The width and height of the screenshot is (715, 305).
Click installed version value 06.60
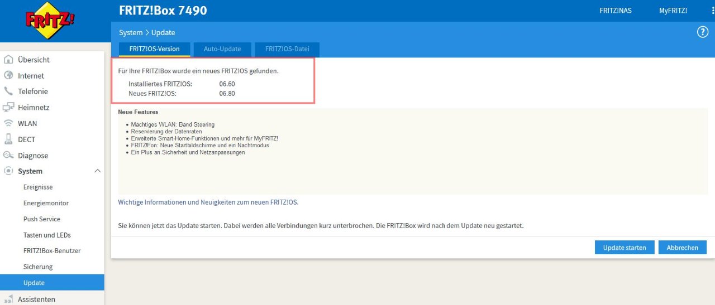tap(227, 84)
